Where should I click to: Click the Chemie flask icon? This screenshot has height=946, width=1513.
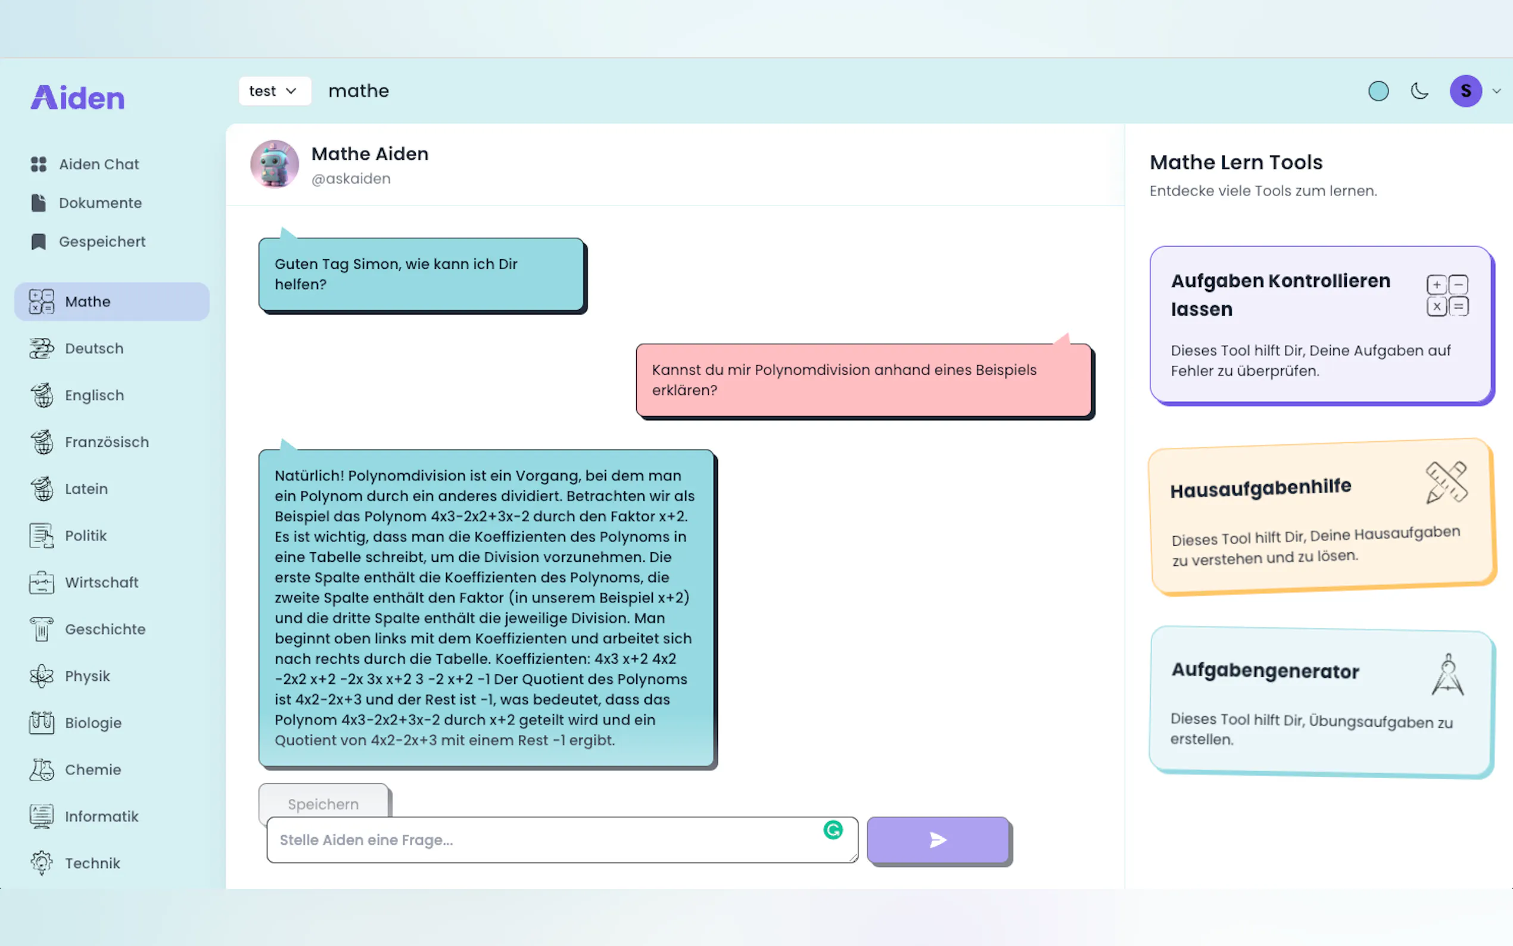(x=41, y=770)
